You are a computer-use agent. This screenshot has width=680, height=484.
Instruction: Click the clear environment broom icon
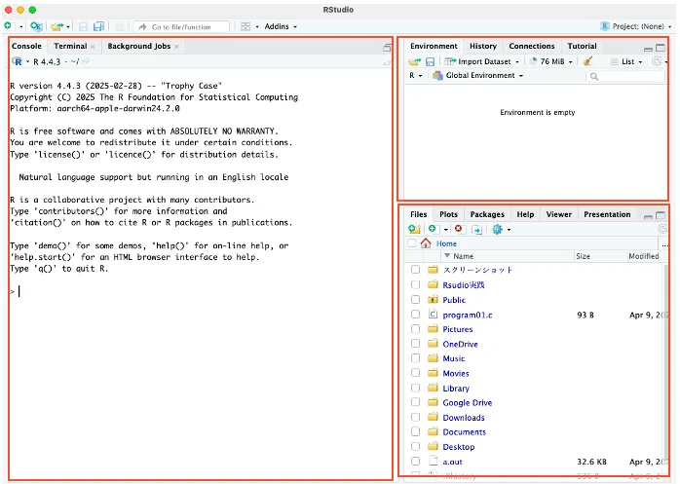587,61
